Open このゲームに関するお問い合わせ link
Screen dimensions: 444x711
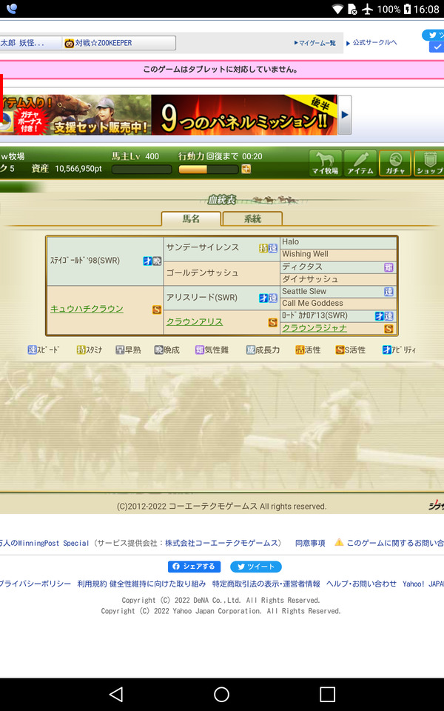395,543
